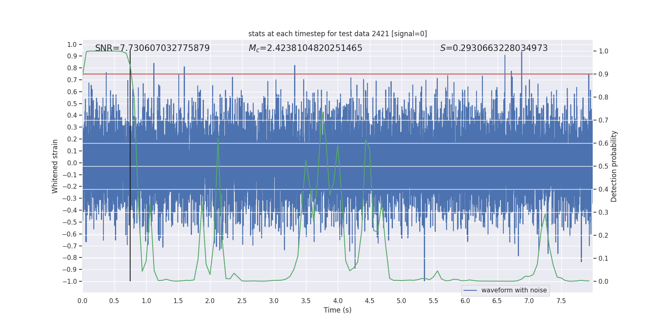
Task: Select the "Time (s)" x-axis label
Action: click(x=338, y=310)
